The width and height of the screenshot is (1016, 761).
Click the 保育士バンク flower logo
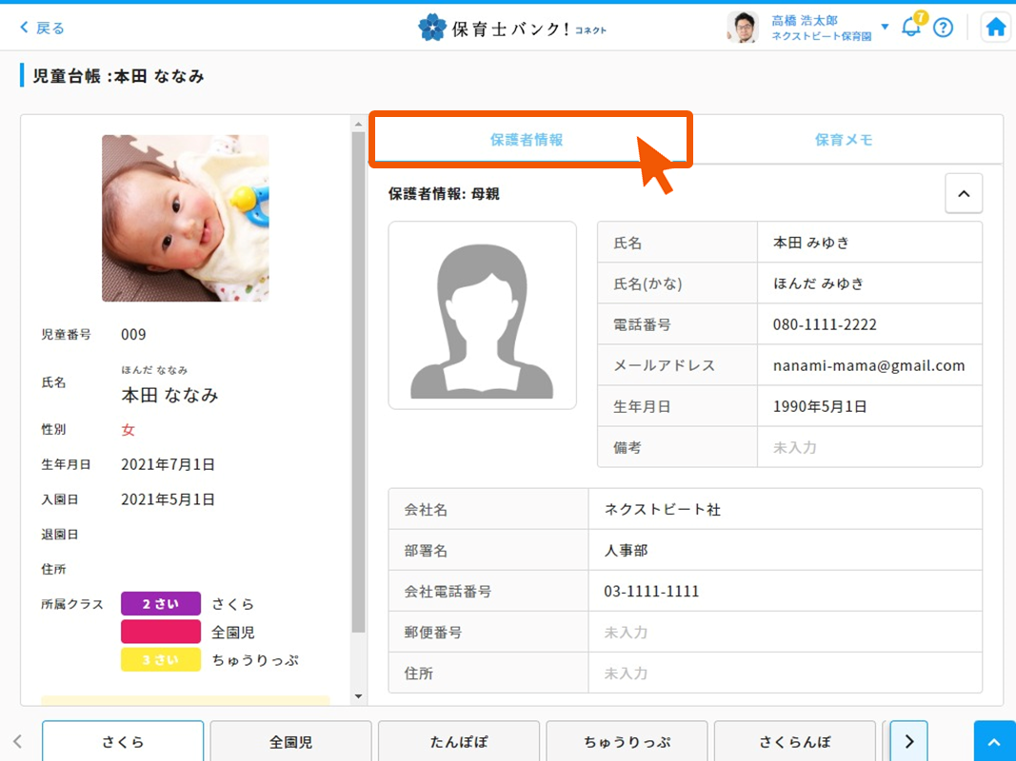[x=432, y=27]
